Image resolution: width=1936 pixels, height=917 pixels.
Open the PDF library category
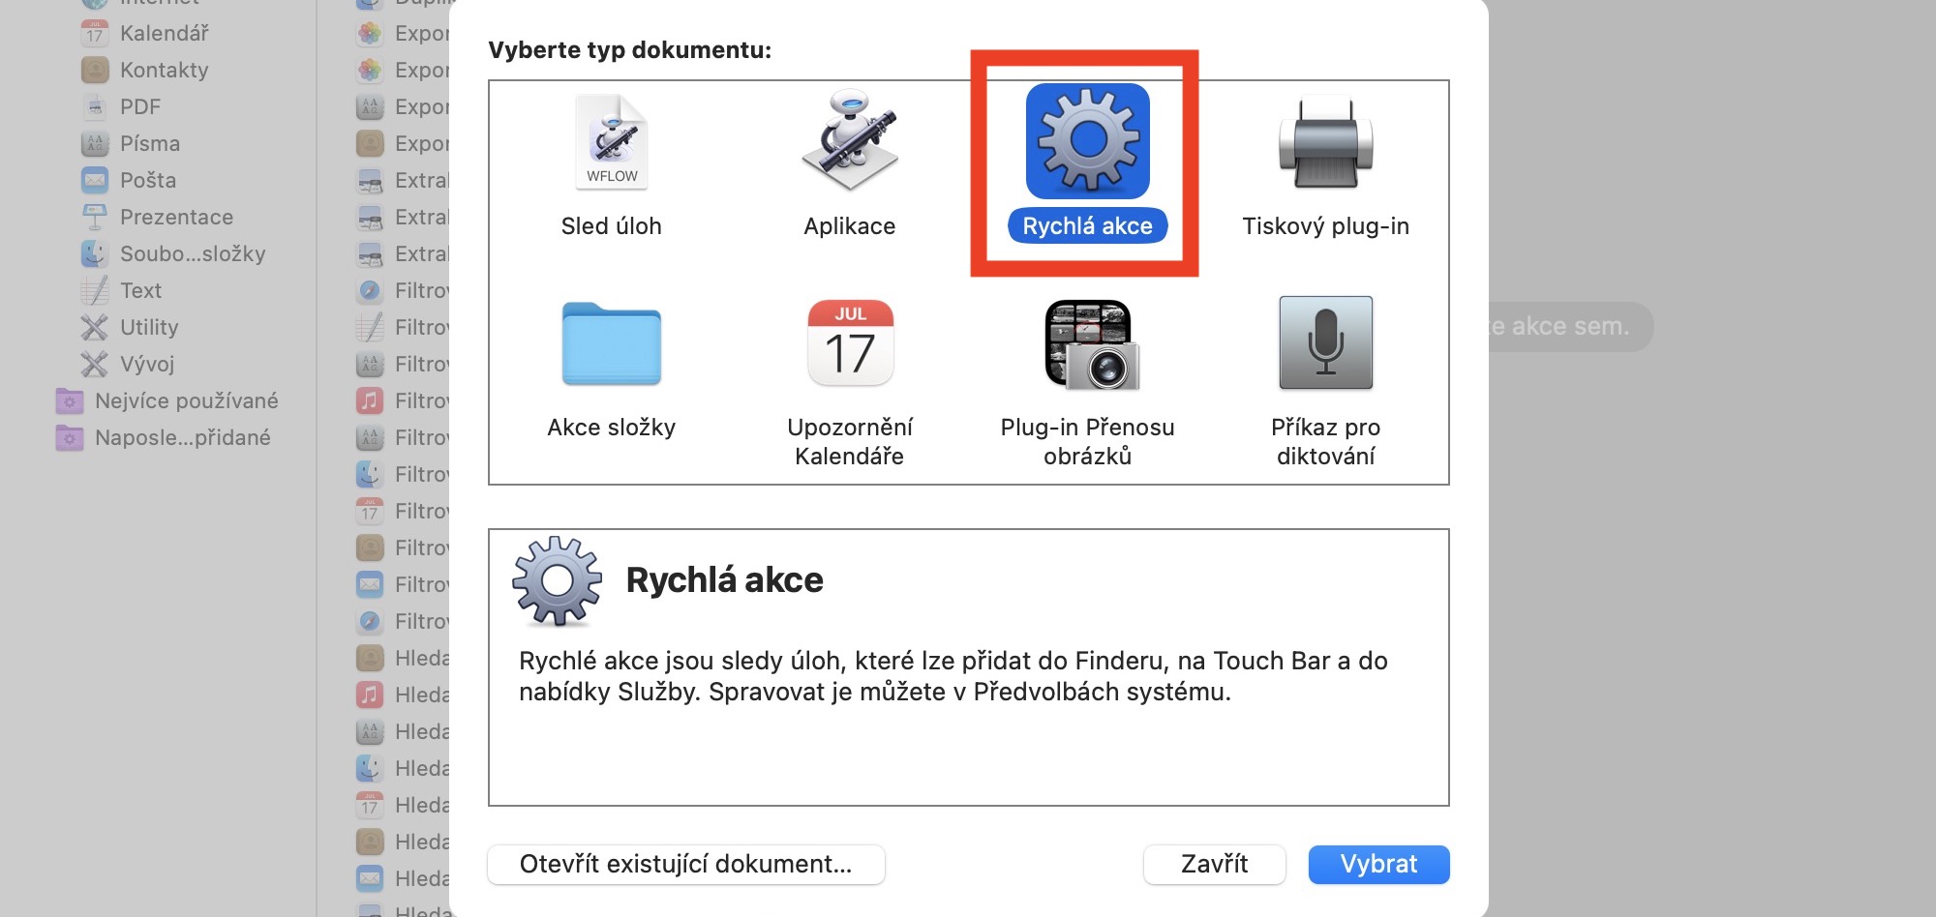pos(140,107)
